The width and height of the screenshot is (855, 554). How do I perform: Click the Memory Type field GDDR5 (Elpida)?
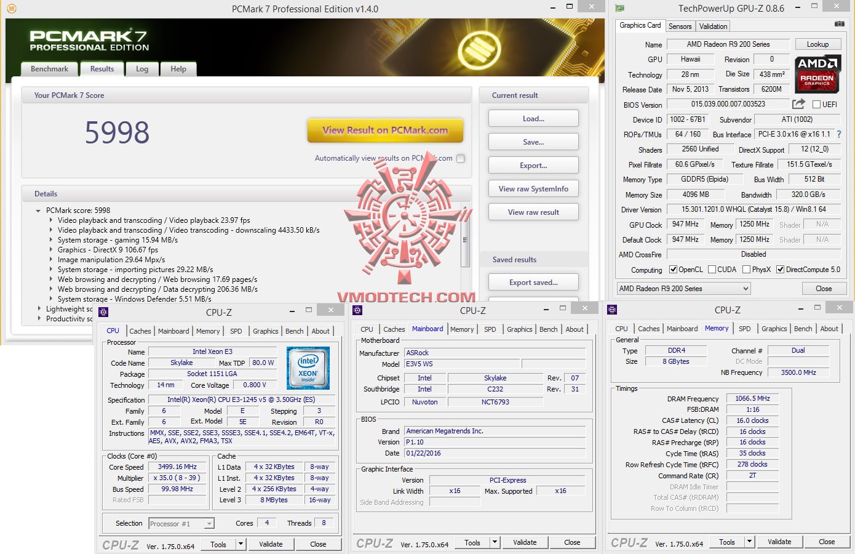704,179
